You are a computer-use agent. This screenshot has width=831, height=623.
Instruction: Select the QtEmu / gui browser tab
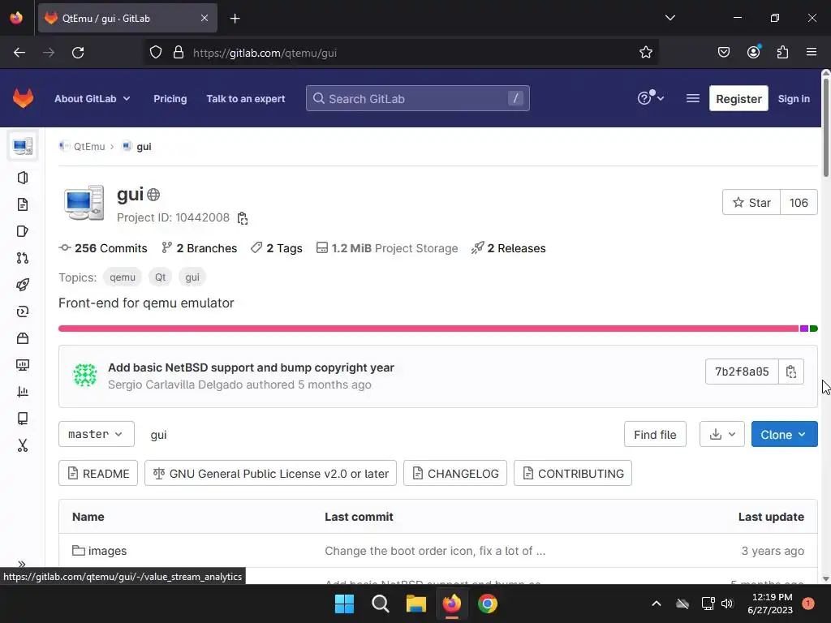click(127, 18)
